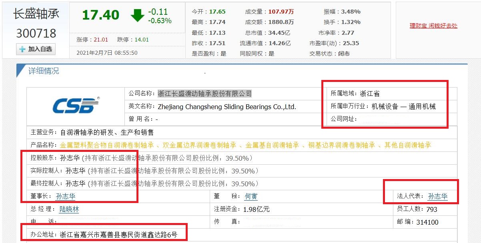Click 是否盈利 value 是
Image resolution: width=481 pixels, height=243 pixels.
[x=224, y=54]
